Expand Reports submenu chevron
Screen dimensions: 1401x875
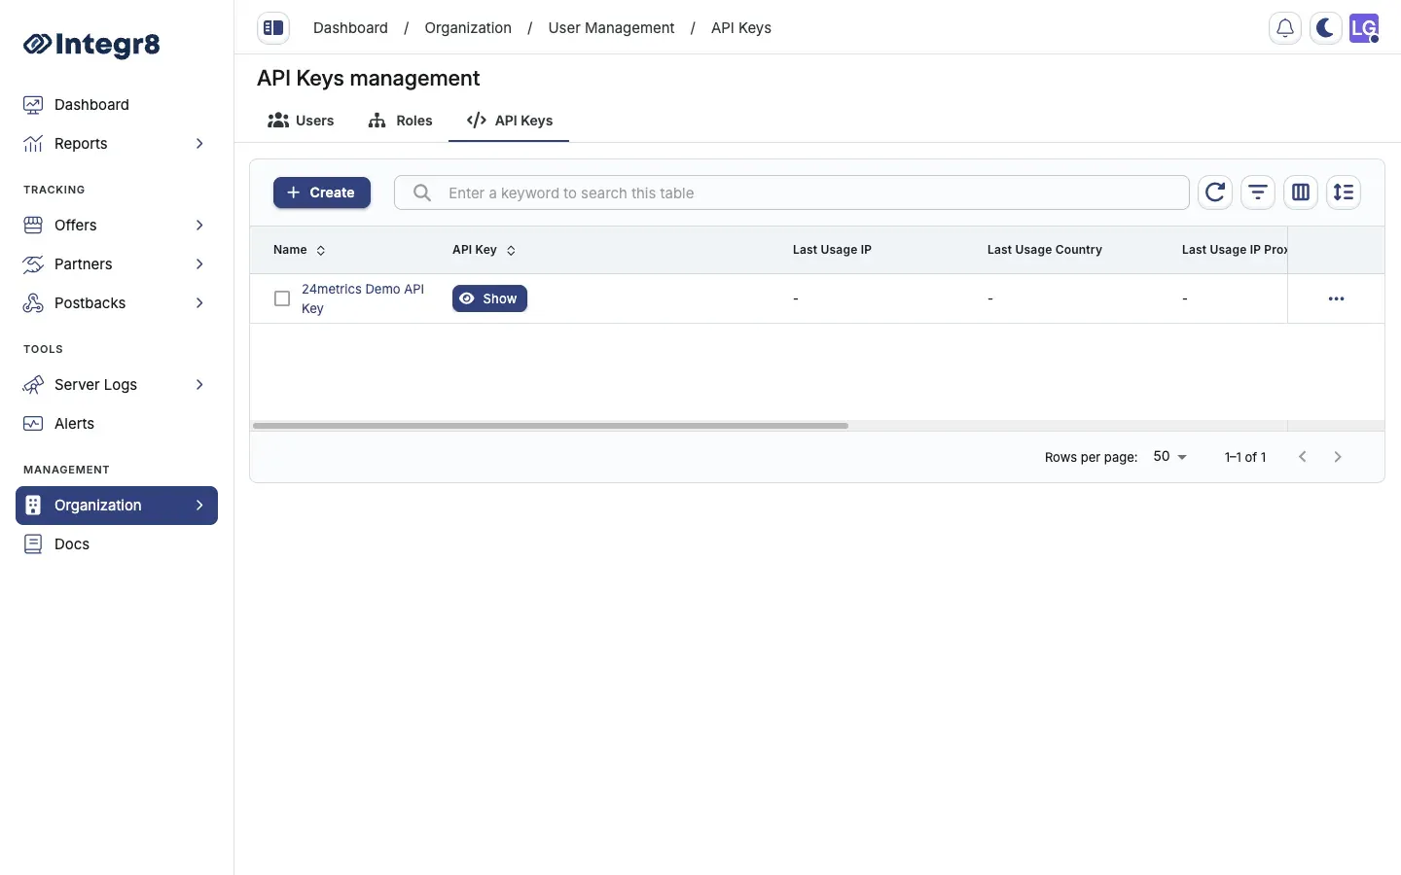pyautogui.click(x=199, y=144)
